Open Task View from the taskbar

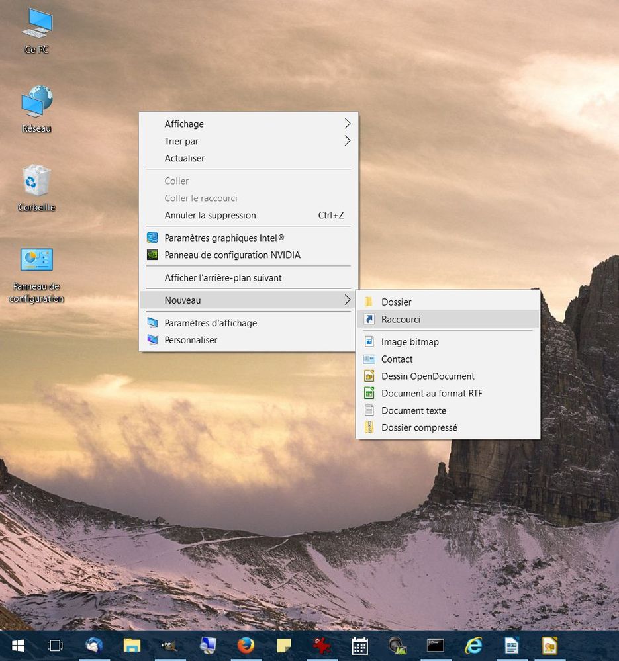point(55,646)
